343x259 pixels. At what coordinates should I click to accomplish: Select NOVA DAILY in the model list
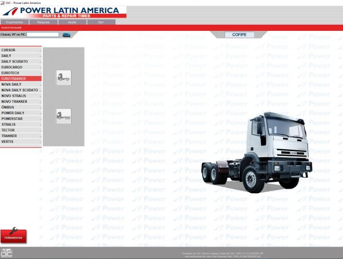coord(21,85)
